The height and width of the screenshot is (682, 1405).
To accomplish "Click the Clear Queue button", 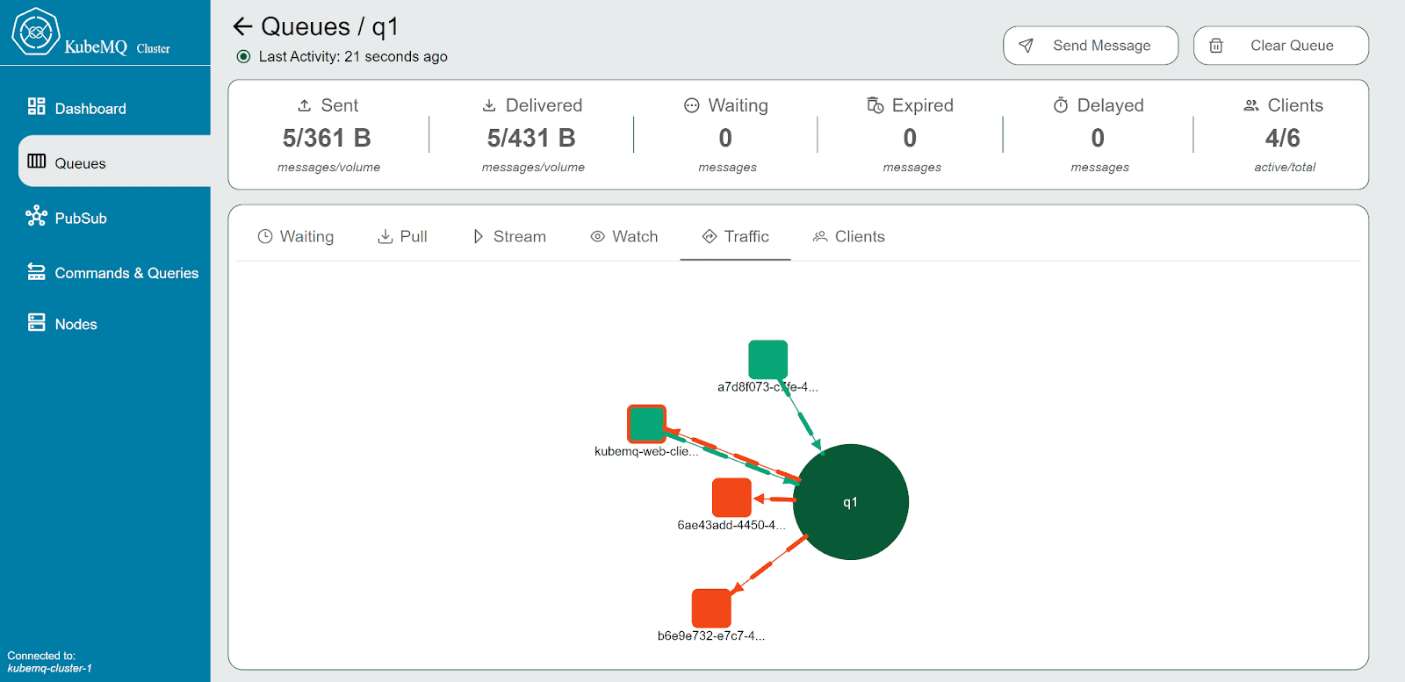I will pyautogui.click(x=1280, y=46).
